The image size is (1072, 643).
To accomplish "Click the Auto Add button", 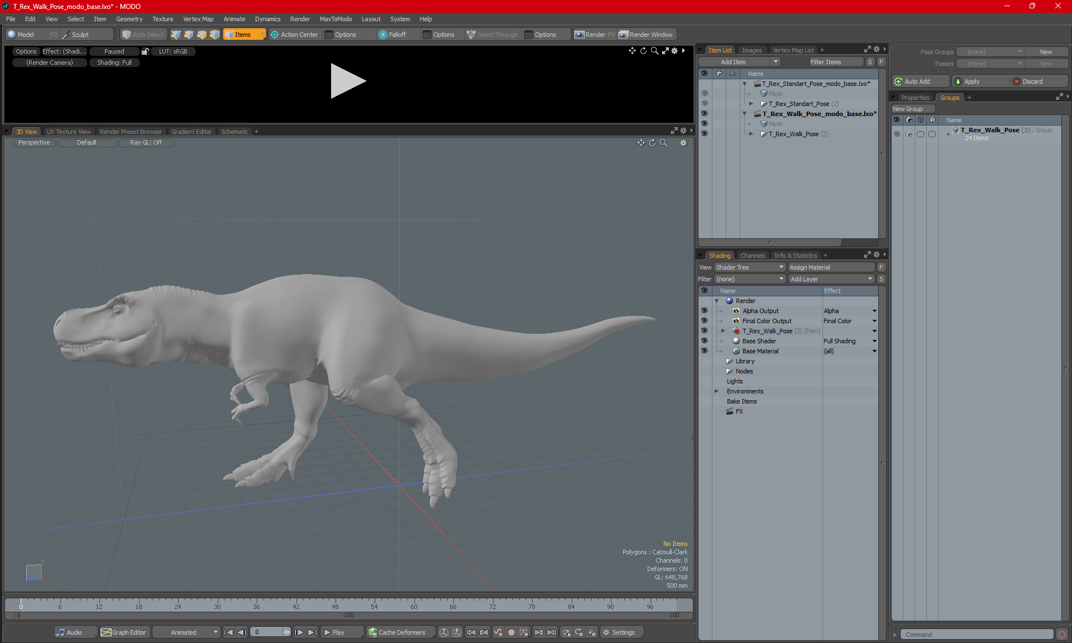I will coord(920,81).
